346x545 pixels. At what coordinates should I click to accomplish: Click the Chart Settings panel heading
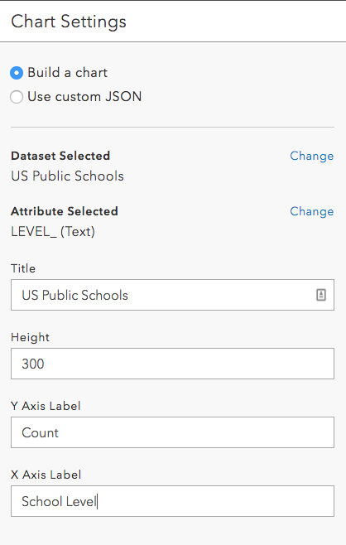tap(69, 22)
